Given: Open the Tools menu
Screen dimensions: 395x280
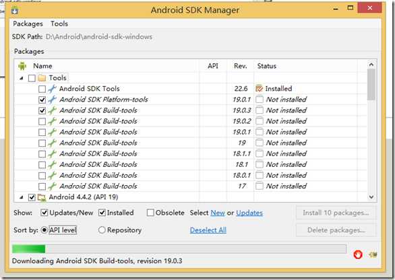Looking at the screenshot, I should [59, 24].
